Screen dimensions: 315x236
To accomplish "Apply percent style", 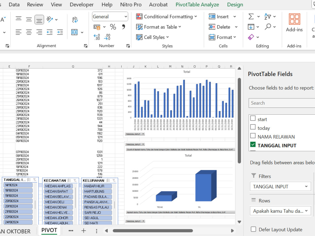I will pos(113,27).
